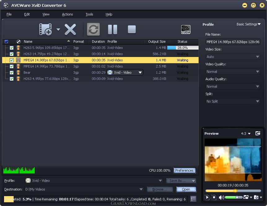This screenshot has width=267, height=206.
Task: Pause the conversion with the pause icon
Action: pyautogui.click(x=112, y=29)
